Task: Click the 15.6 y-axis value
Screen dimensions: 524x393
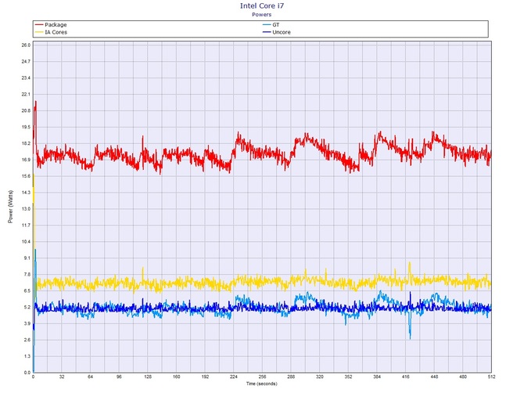Action: (26, 176)
